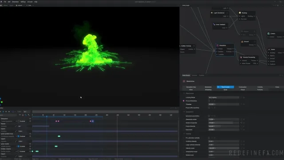Toggle the Freeze Simulation checkbox
284x160 pixels.
[x=209, y=101]
